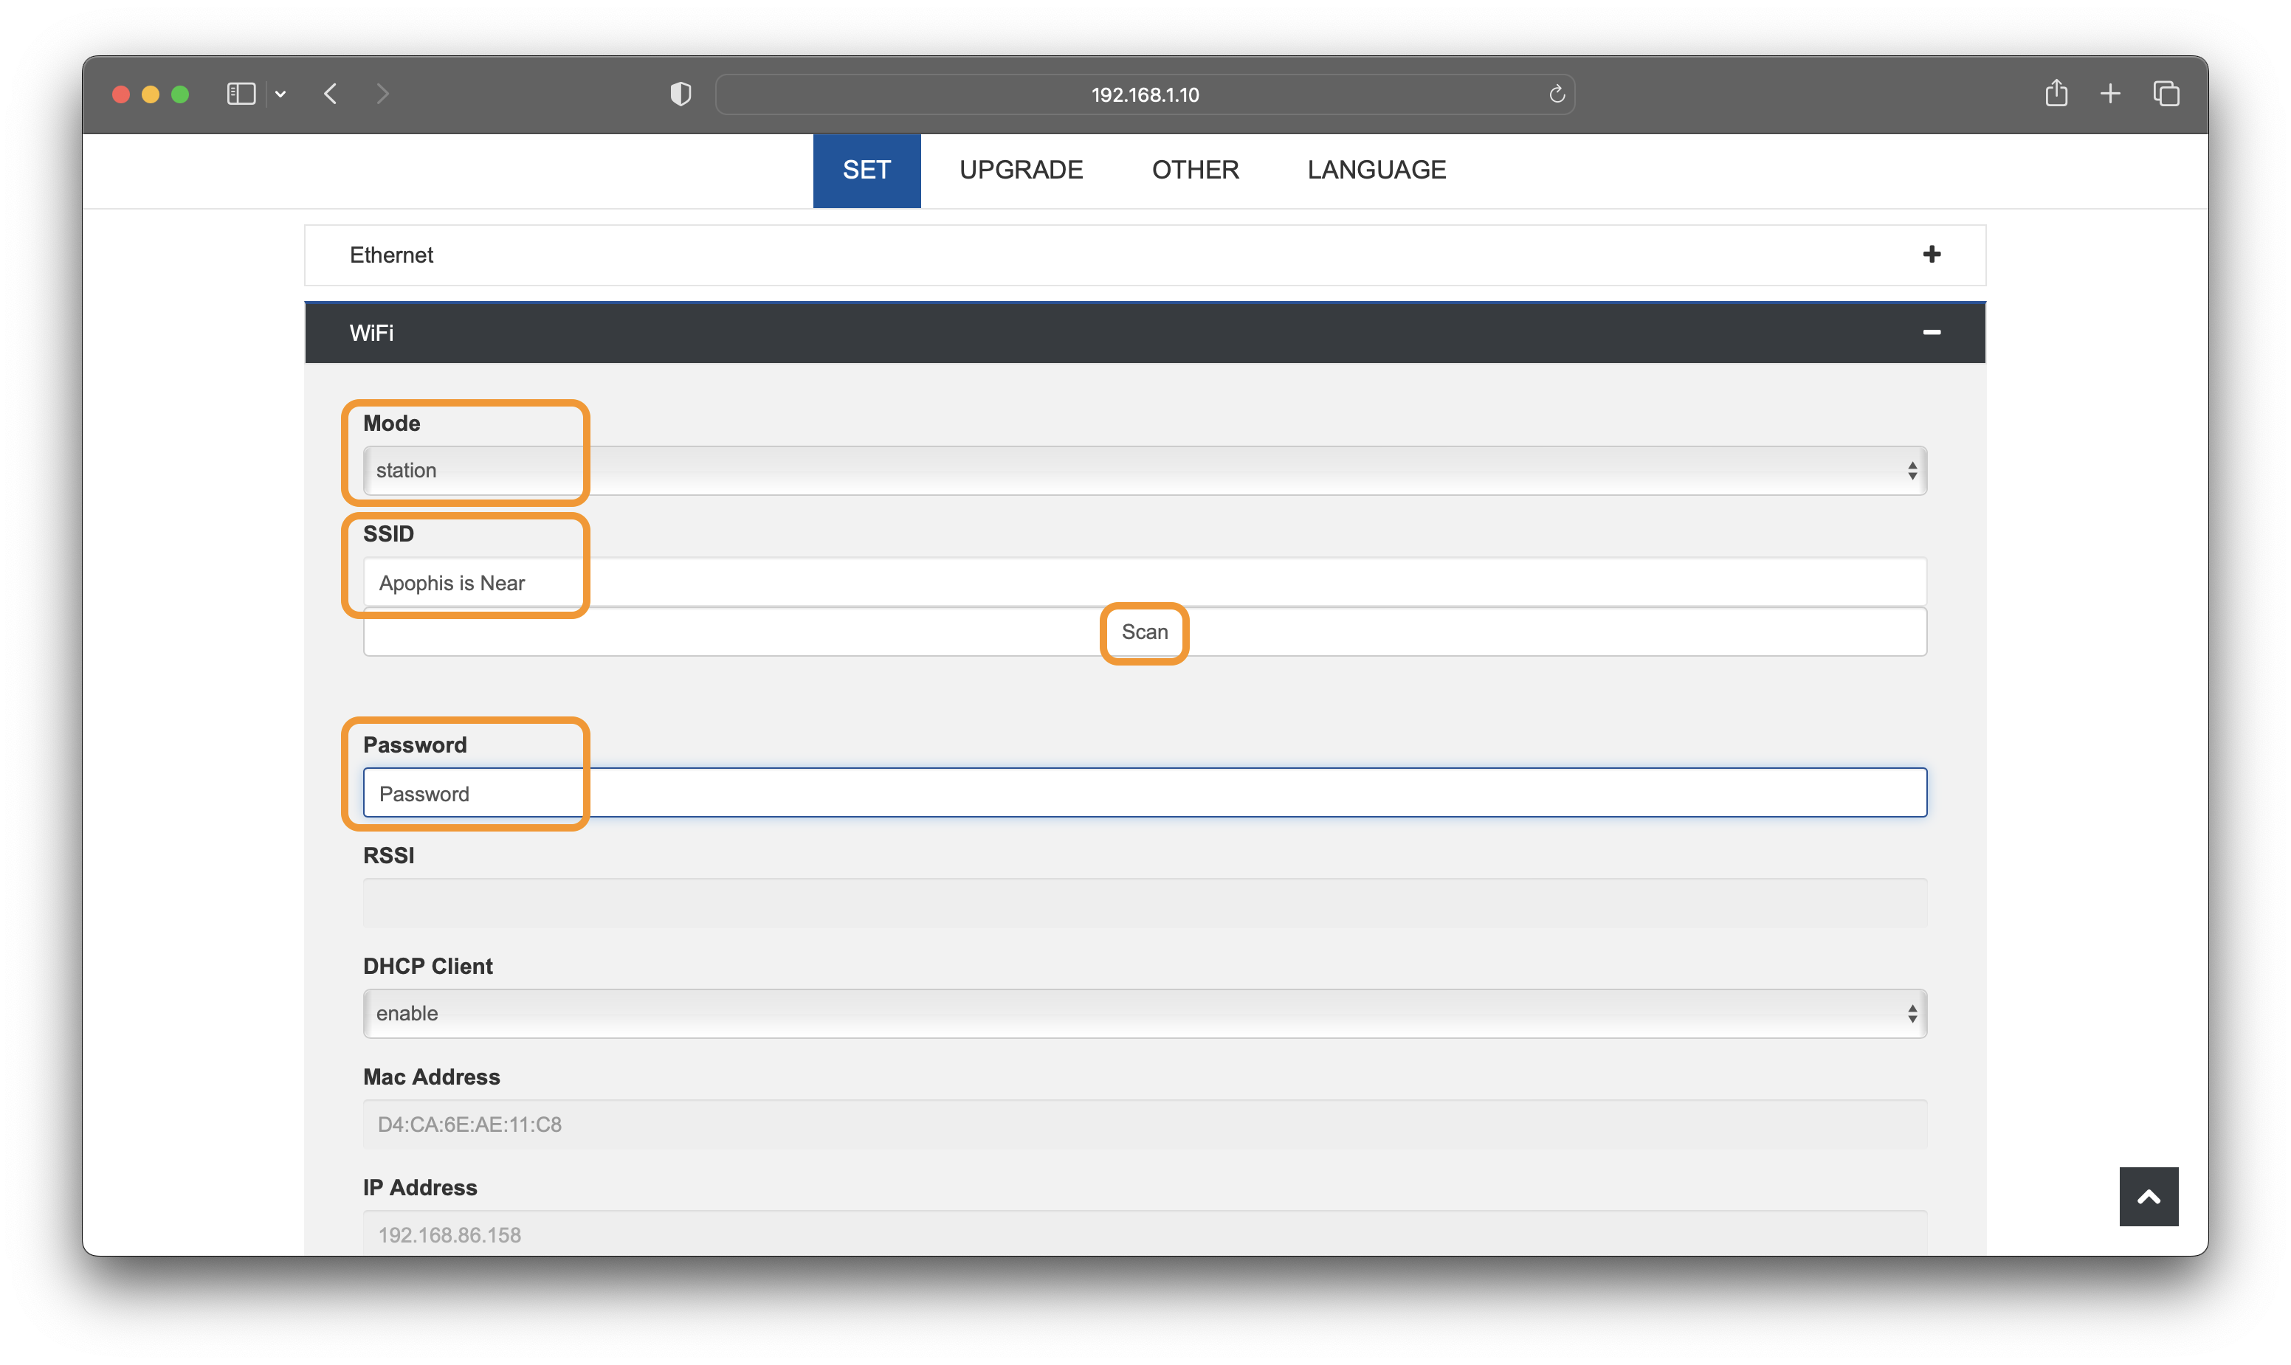2291x1365 pixels.
Task: Switch to the OTHER tab
Action: (1194, 170)
